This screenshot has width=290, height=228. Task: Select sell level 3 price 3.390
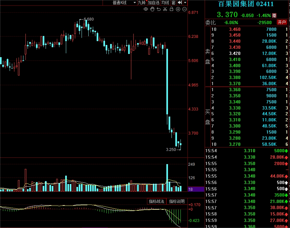click(235, 71)
